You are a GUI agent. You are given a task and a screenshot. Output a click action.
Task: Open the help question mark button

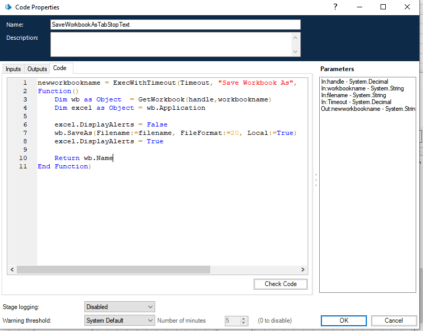335,7
